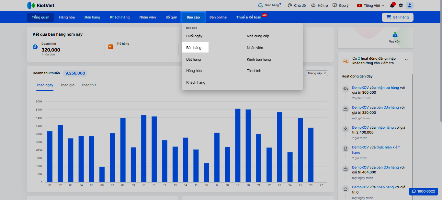Choose Tài chính report from the menu
The width and height of the screenshot is (442, 200).
[254, 71]
